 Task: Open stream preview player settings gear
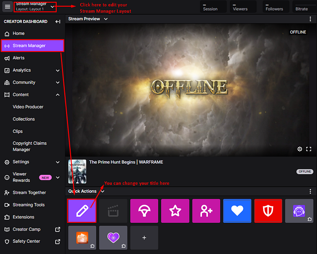click(x=300, y=149)
